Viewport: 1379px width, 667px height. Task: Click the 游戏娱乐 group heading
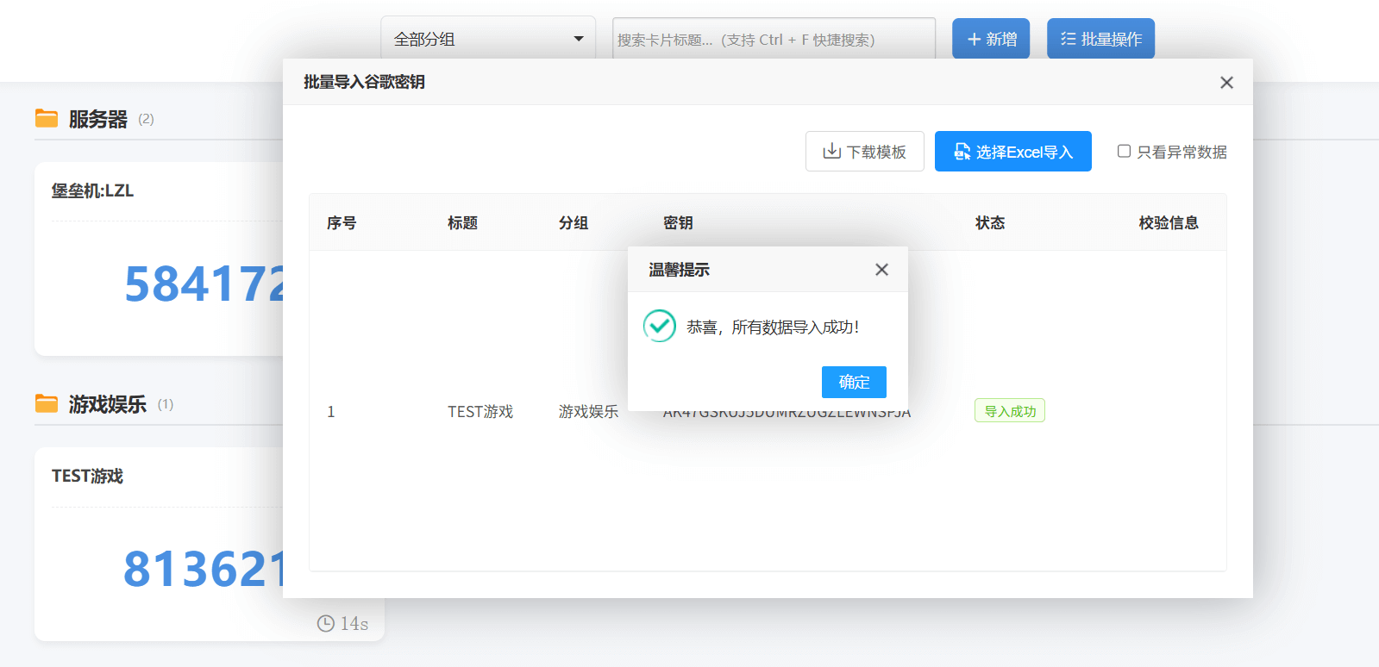[x=108, y=404]
